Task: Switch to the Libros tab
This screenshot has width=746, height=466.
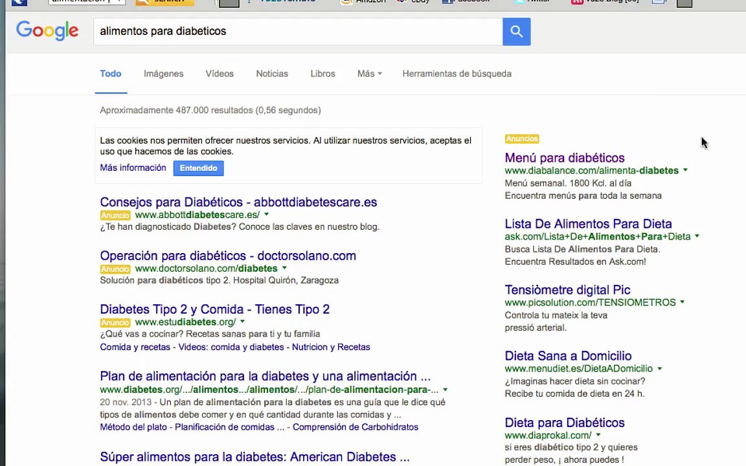Action: [322, 74]
